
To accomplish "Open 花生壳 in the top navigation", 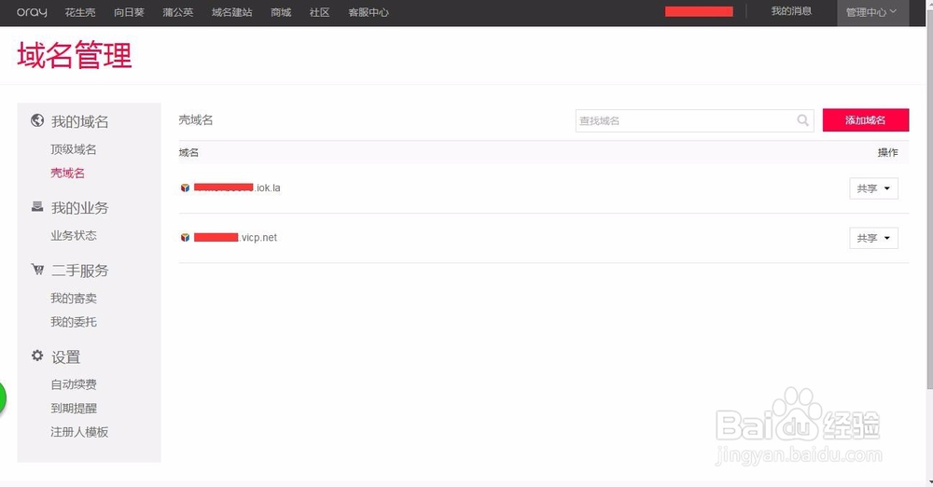I will coord(79,12).
